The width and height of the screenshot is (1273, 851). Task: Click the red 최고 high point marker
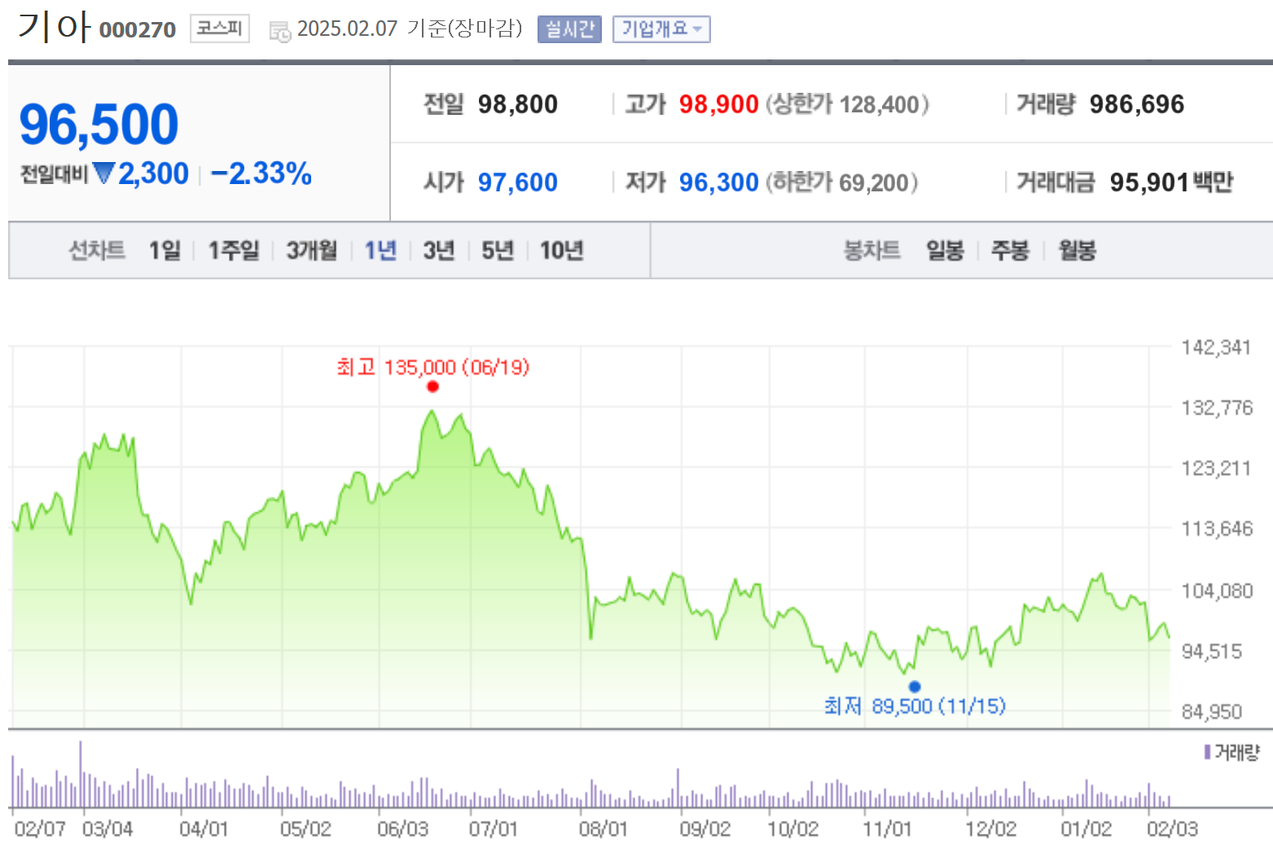click(432, 386)
